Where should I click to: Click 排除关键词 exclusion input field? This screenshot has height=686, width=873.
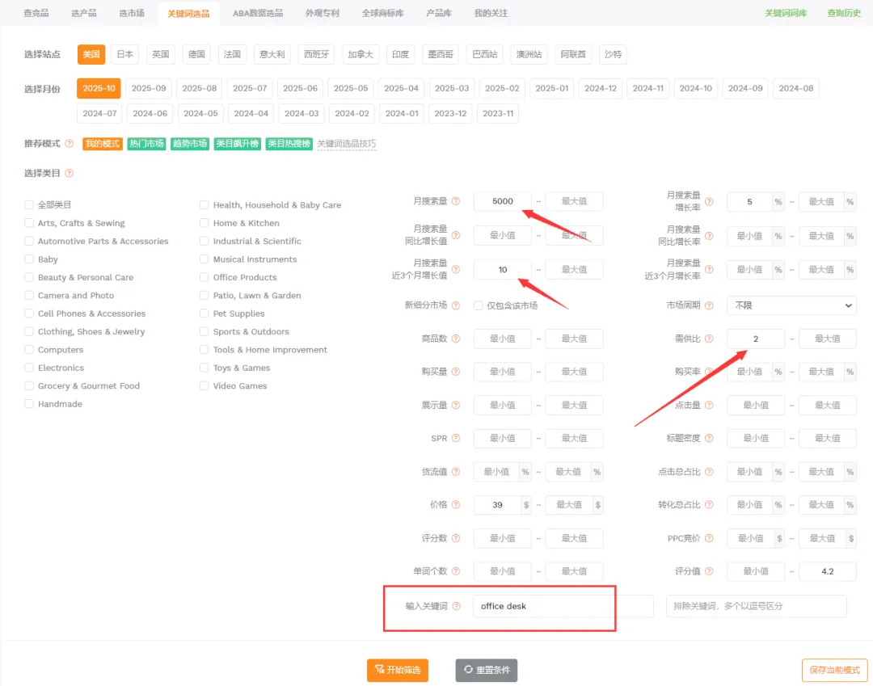pyautogui.click(x=756, y=606)
